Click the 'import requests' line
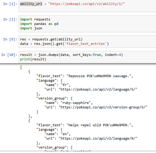 [x=35, y=19]
